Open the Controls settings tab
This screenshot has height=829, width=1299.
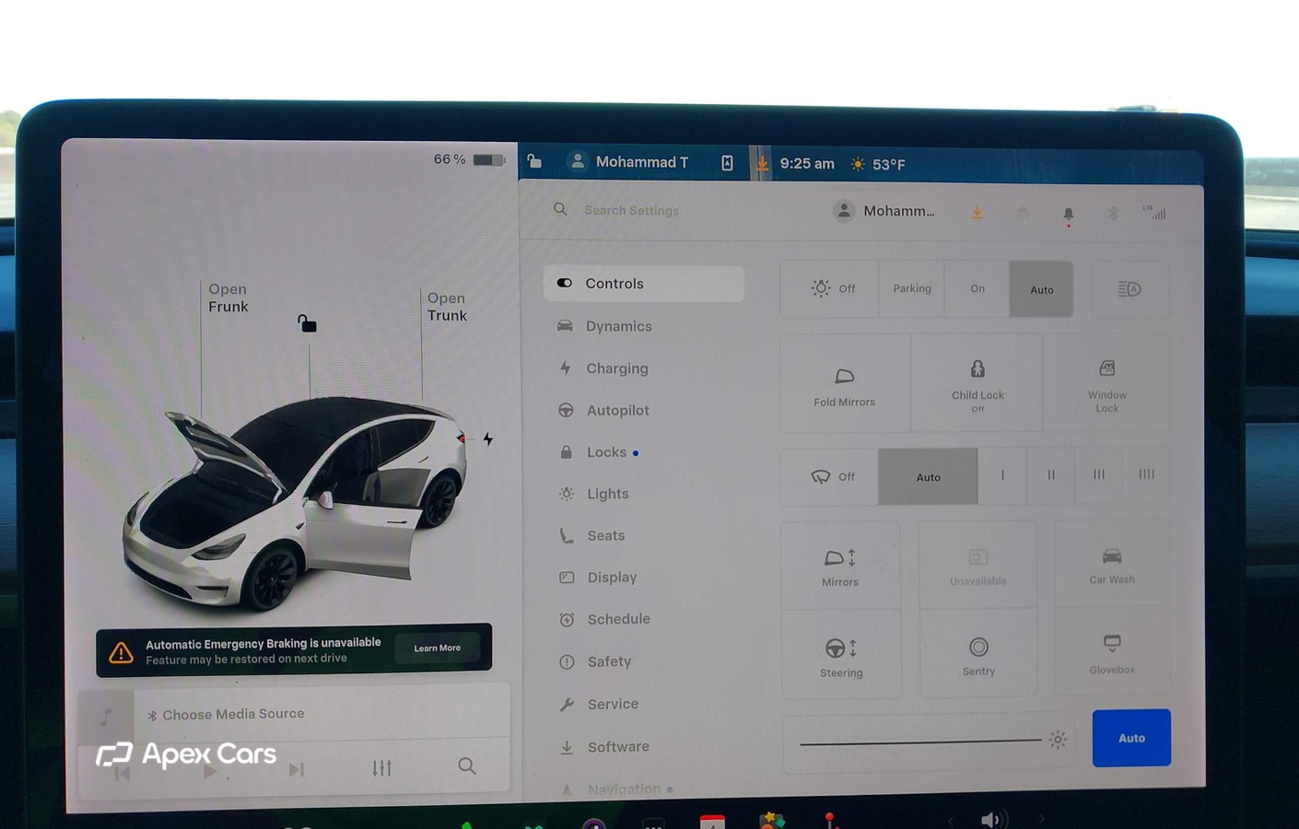tap(643, 284)
